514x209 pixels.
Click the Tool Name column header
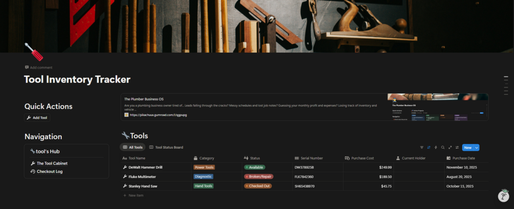pos(155,158)
